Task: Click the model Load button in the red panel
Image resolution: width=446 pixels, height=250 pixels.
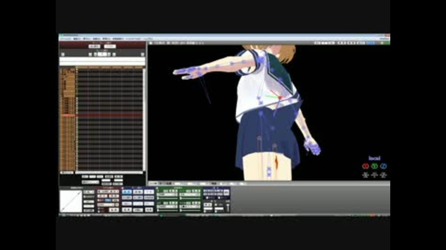Action: tap(102, 196)
